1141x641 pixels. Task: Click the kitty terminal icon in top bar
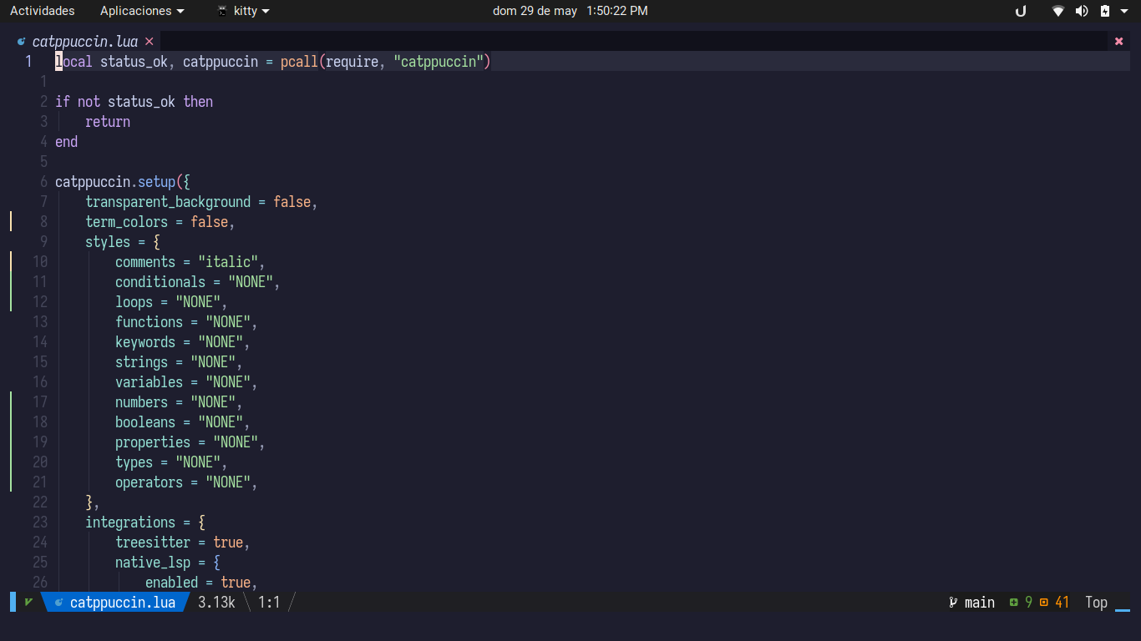(222, 11)
